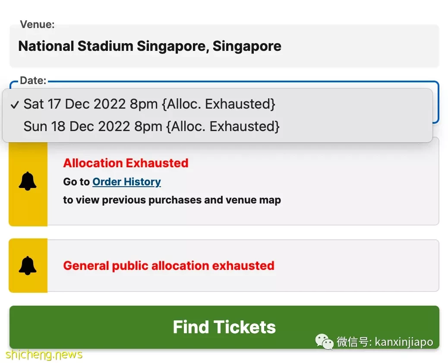Screen dimensions: 448x363
Task: Click the green WeChat logo icon
Action: pos(324,341)
